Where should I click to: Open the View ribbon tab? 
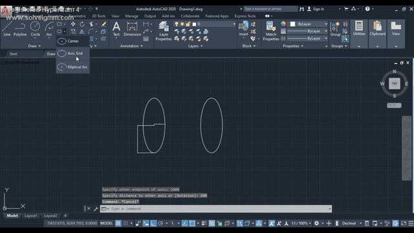pos(115,16)
